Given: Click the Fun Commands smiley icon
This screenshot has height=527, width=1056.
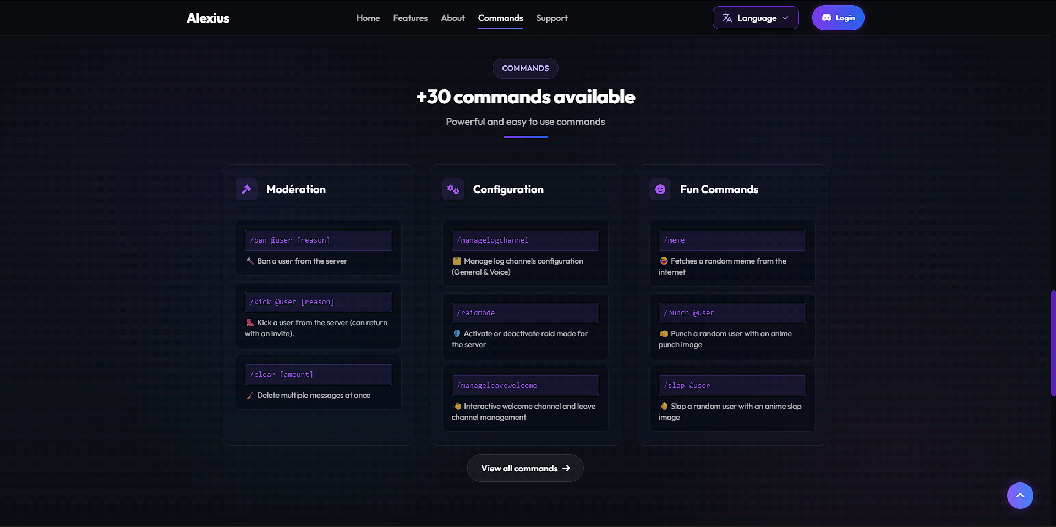Looking at the screenshot, I should tap(660, 189).
